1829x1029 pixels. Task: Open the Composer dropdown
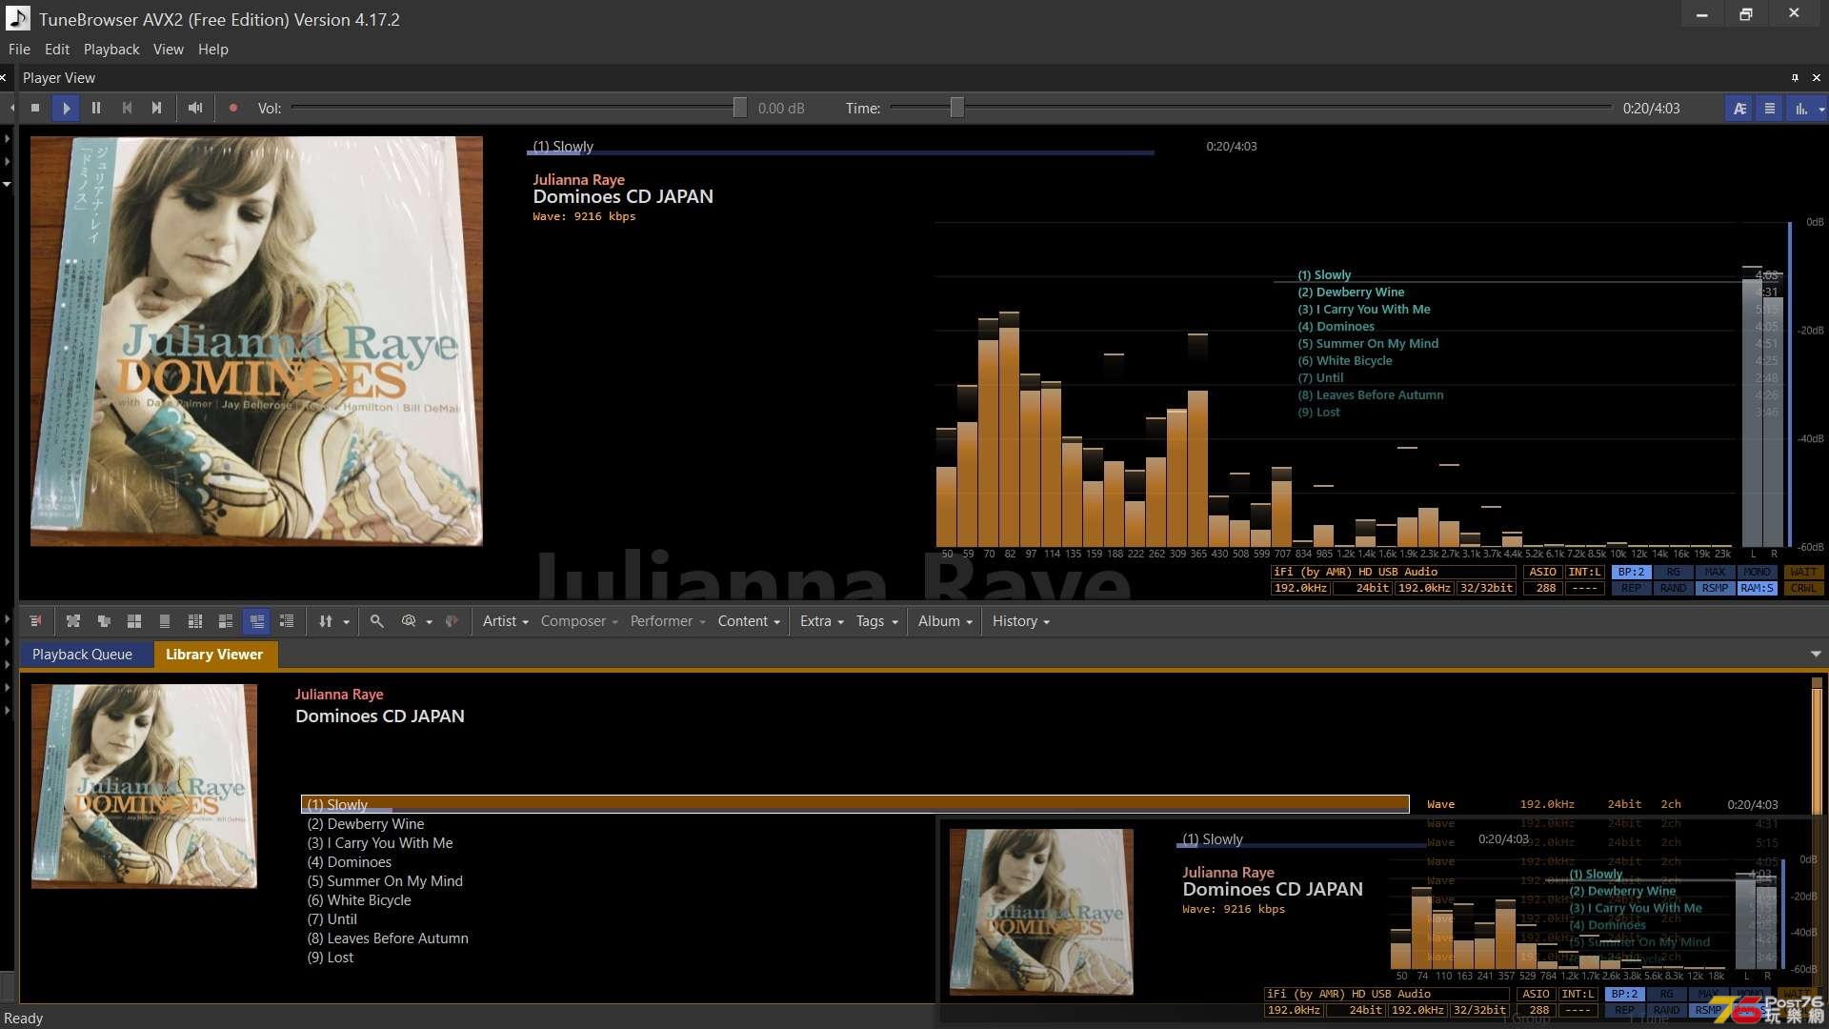point(579,621)
